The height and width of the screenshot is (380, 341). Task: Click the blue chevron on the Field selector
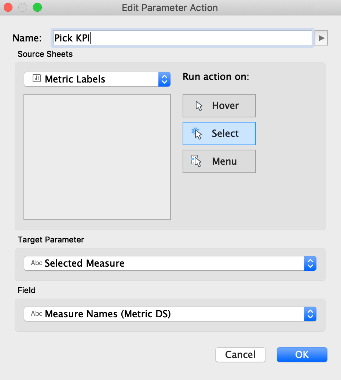coord(310,314)
